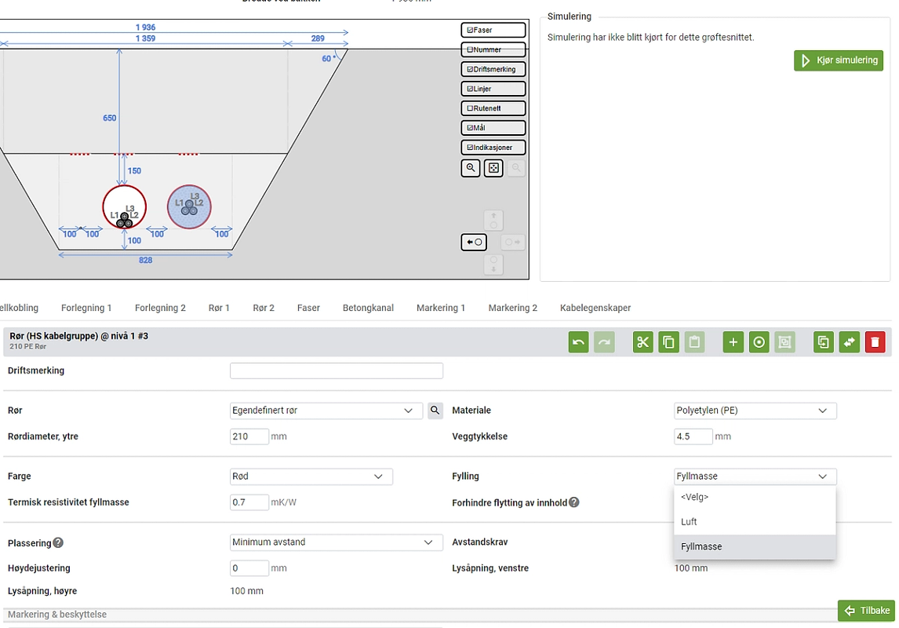Open the Farge dropdown

(311, 476)
